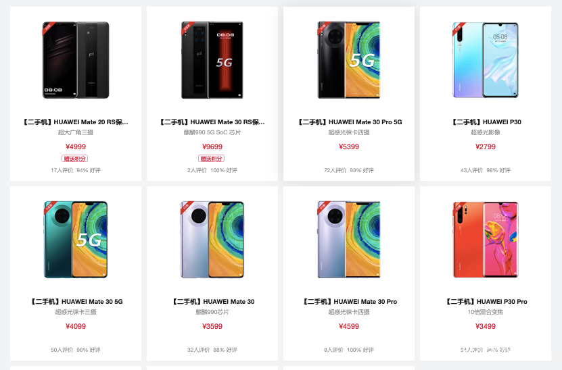Open the Mate 20 RS phone image
The width and height of the screenshot is (562, 370).
tap(76, 60)
